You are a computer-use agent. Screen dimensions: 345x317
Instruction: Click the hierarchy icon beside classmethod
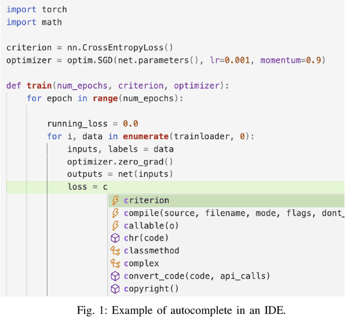[114, 251]
